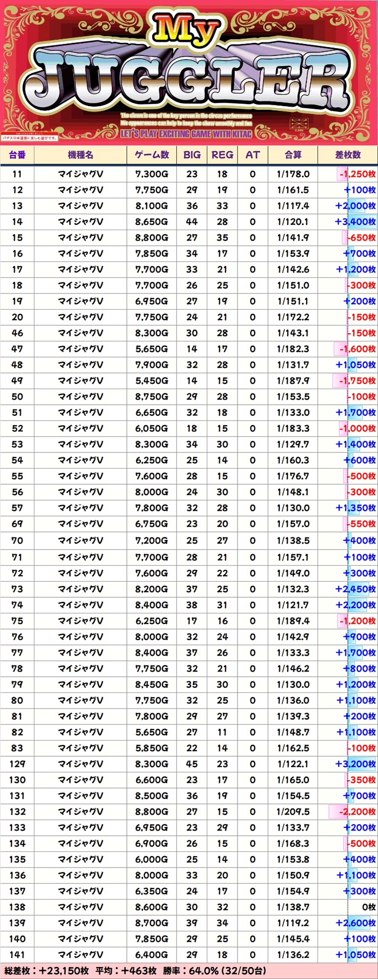Select the 合算 column header
Screen dimensions: 378x979
[293, 155]
